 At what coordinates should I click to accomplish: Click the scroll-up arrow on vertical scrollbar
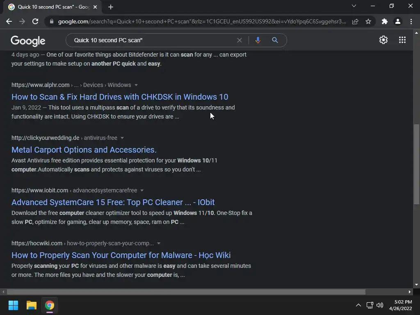point(416,33)
